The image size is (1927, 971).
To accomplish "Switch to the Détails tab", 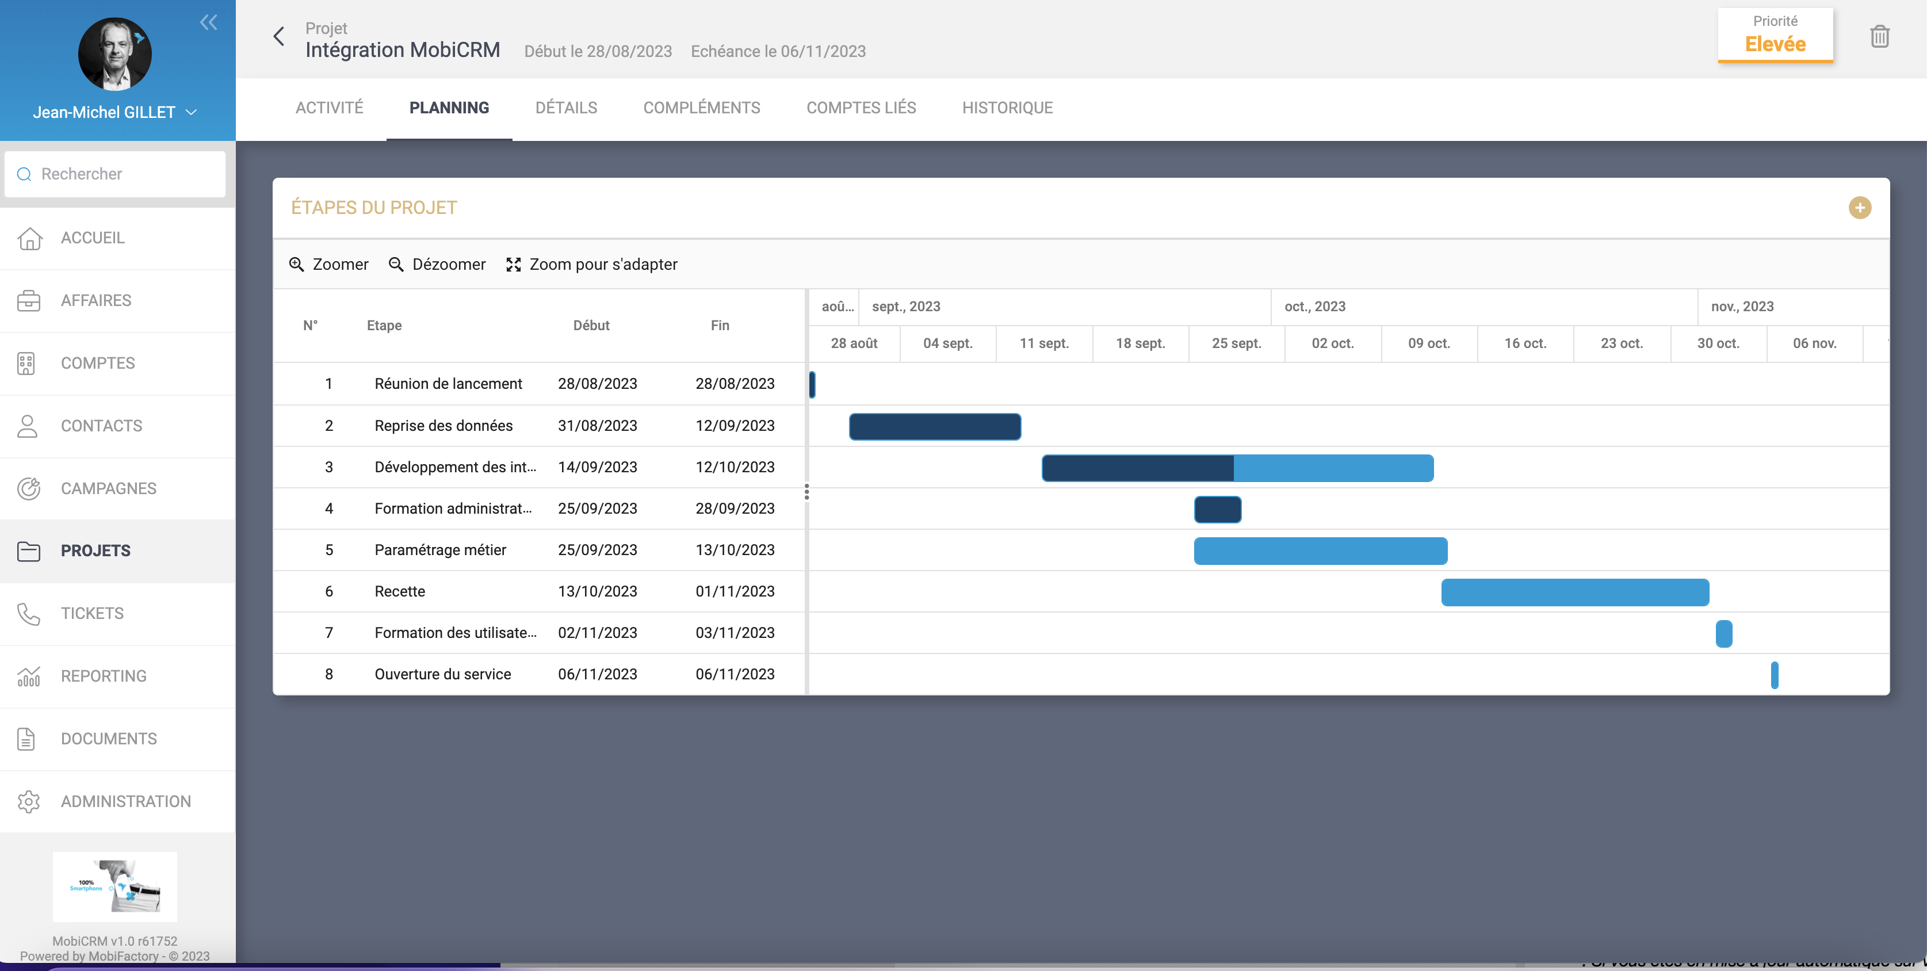I will click(565, 108).
